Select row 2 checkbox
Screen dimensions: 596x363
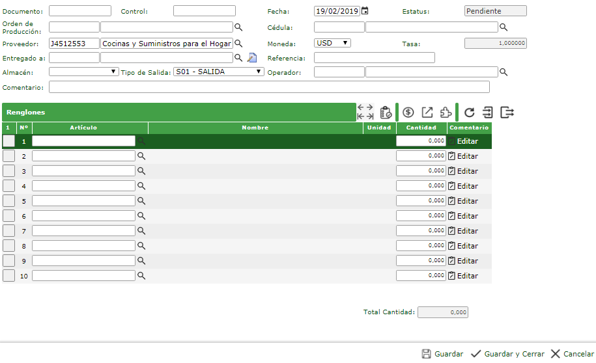click(x=8, y=155)
